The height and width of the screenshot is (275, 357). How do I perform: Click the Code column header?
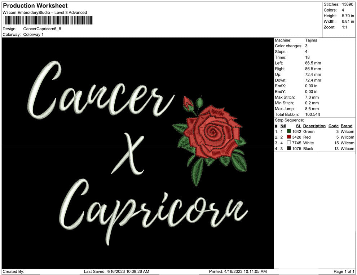click(334, 126)
